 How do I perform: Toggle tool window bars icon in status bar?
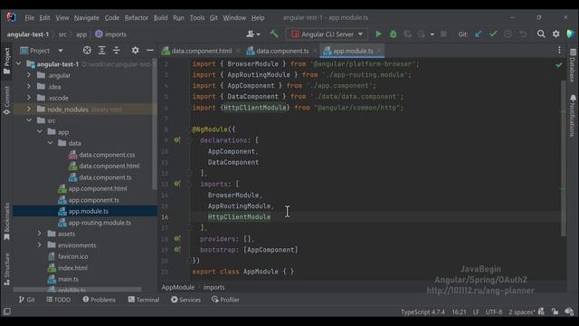[6, 312]
